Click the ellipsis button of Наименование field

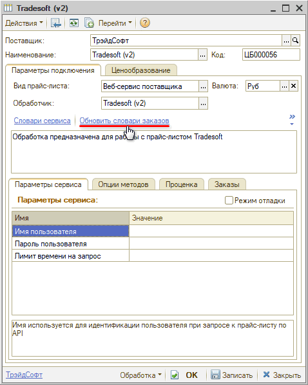click(x=203, y=55)
